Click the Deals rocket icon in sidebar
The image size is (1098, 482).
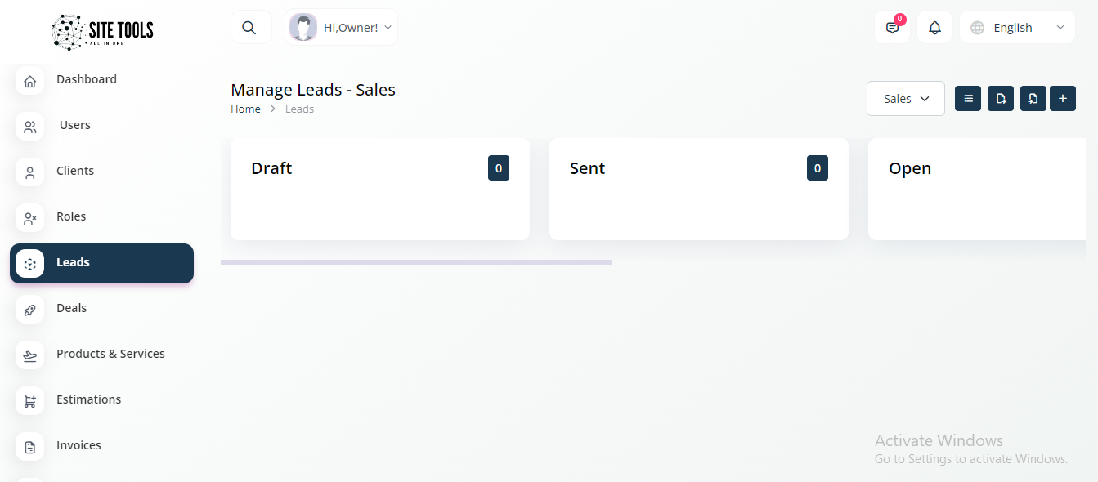pos(30,310)
